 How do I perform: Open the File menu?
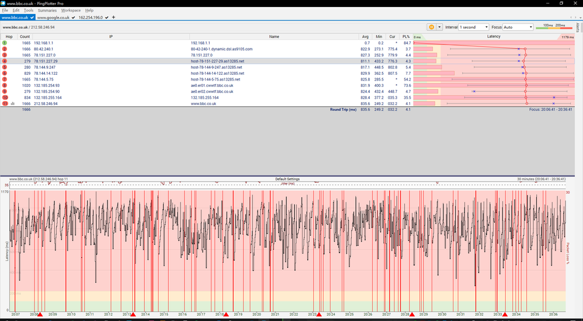tap(5, 11)
